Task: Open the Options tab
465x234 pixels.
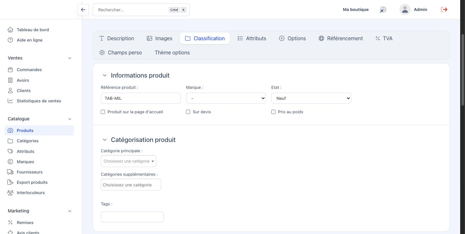Action: pos(293,38)
